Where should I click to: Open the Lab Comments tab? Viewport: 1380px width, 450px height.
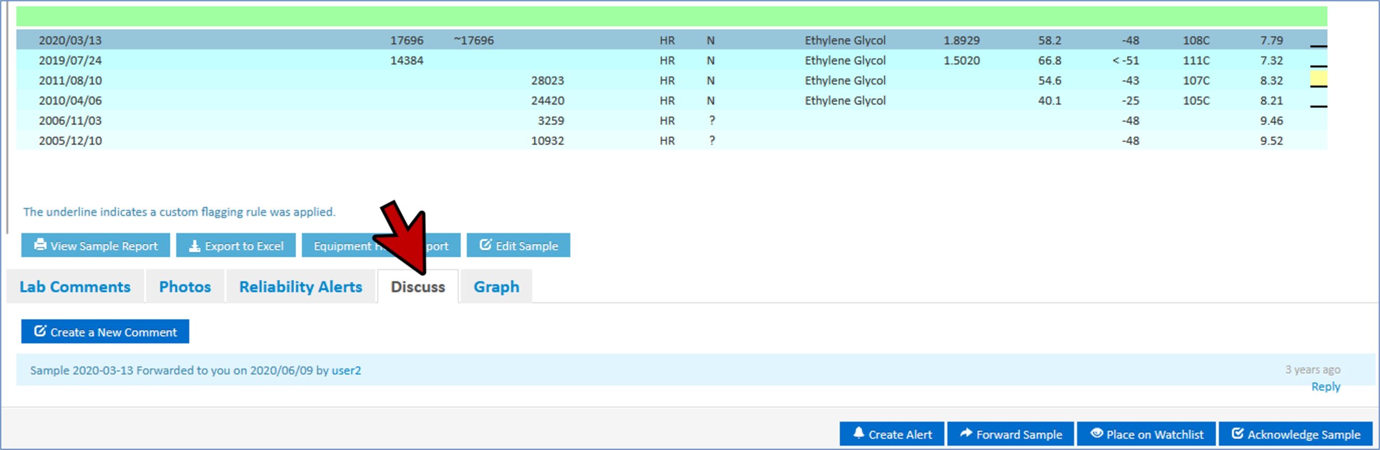click(x=75, y=287)
